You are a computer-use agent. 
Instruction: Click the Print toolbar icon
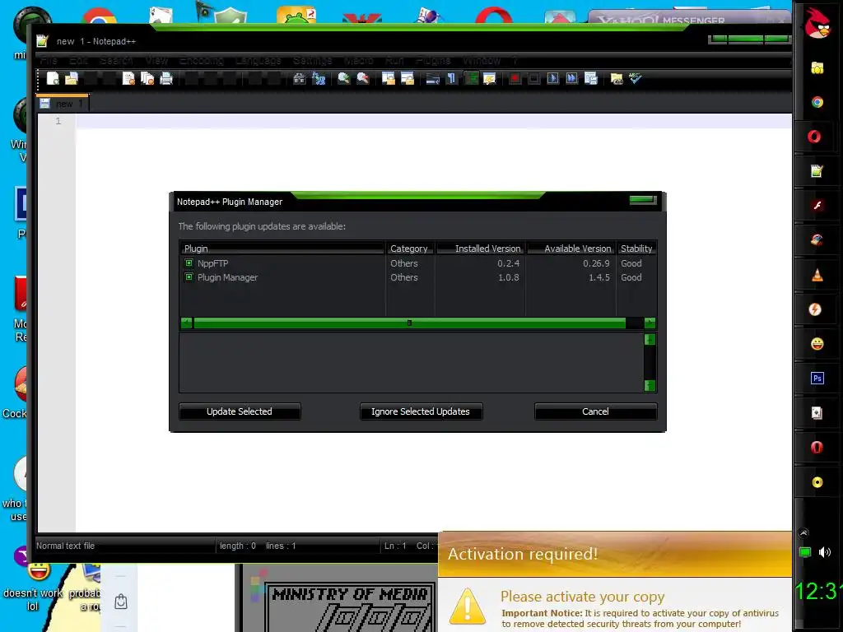click(x=166, y=78)
